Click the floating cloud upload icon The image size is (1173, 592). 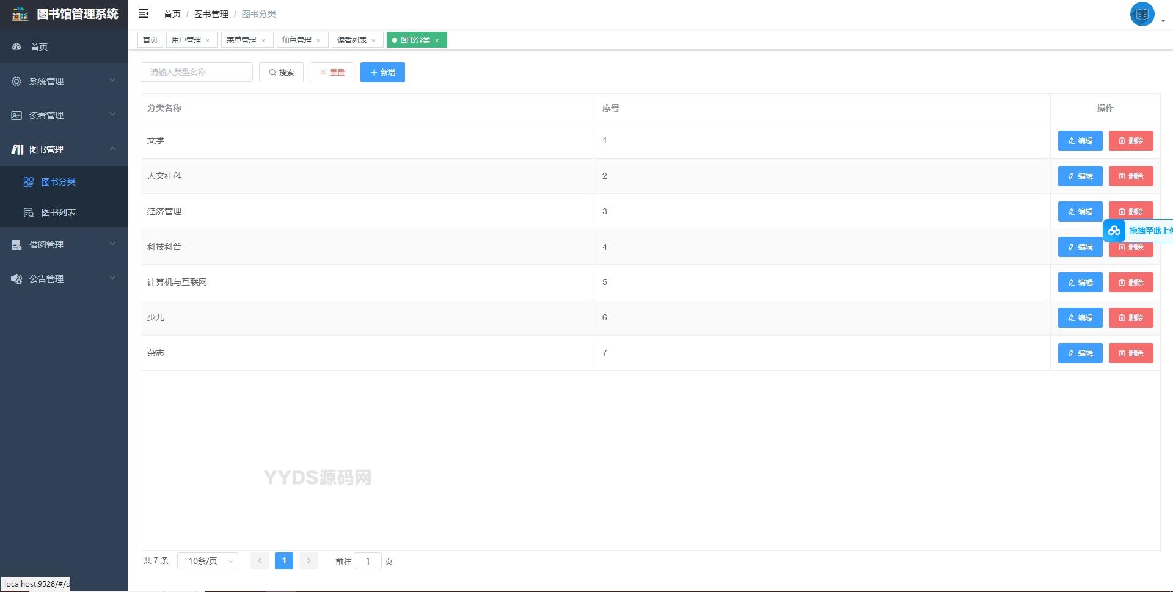[x=1114, y=231]
